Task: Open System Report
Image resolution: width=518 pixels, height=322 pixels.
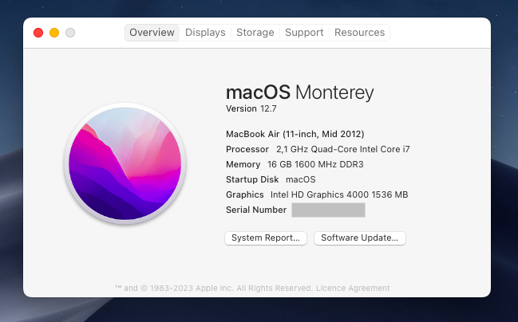Action: tap(266, 238)
